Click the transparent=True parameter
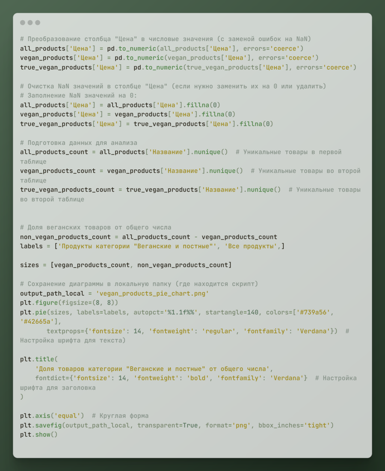The height and width of the screenshot is (471, 385). pyautogui.click(x=168, y=425)
